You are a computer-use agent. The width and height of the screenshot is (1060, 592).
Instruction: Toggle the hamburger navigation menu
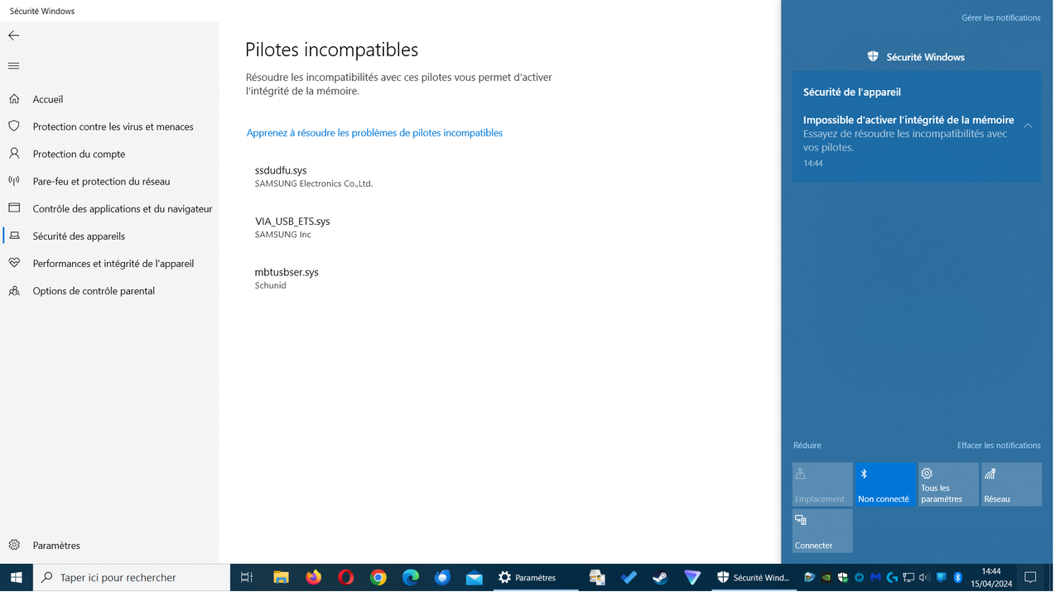pyautogui.click(x=13, y=66)
